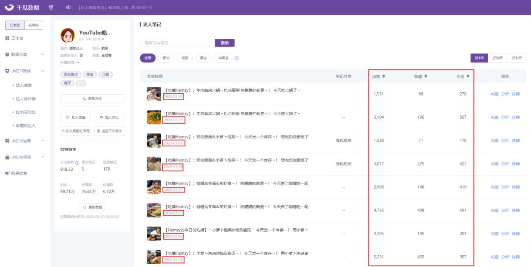
Task: Click 详情 for note with 2,195 likes
Action: [x=516, y=234]
